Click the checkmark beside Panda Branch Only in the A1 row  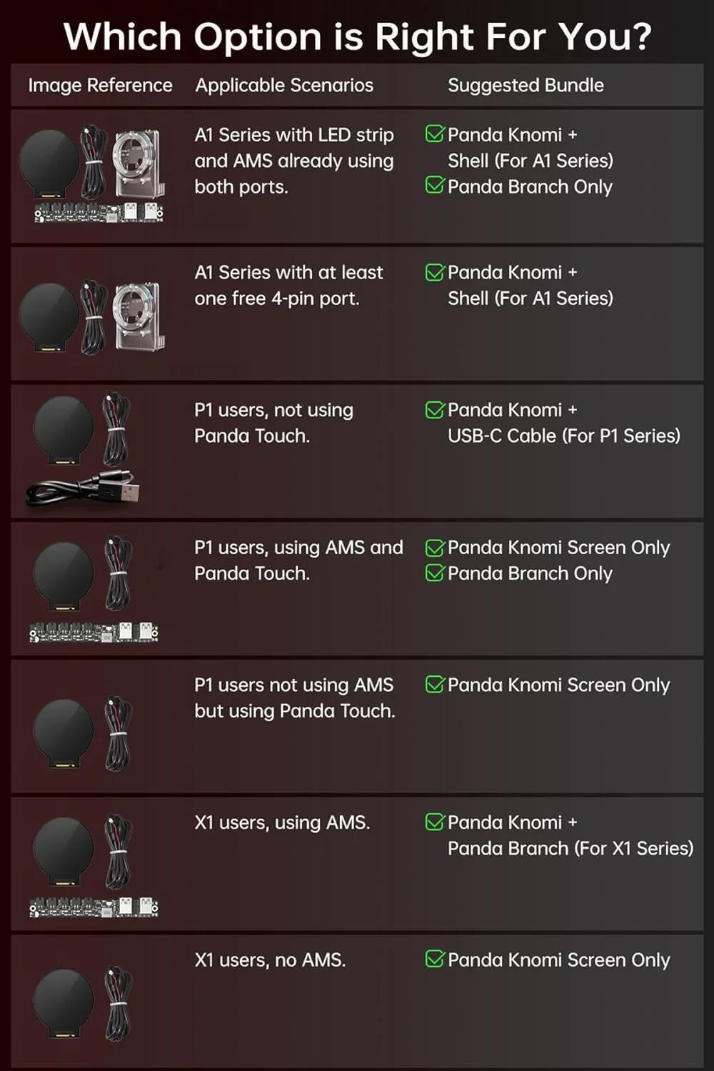tap(434, 186)
